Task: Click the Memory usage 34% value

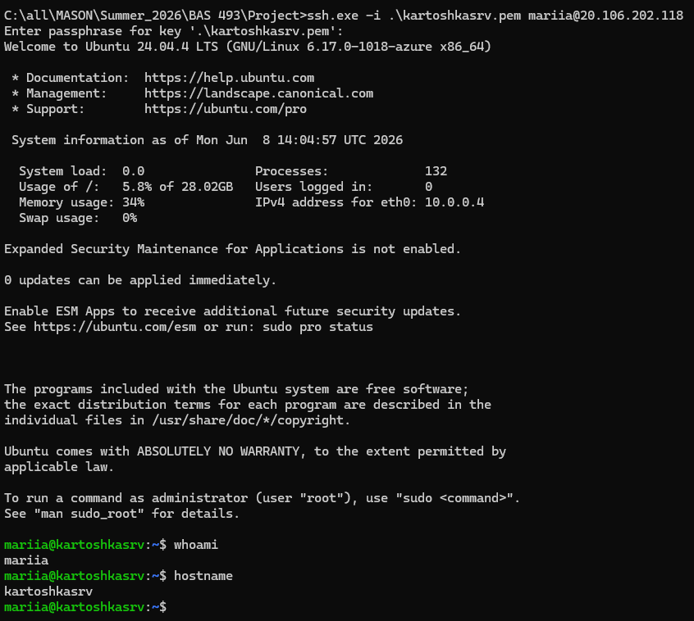Action: coord(133,202)
